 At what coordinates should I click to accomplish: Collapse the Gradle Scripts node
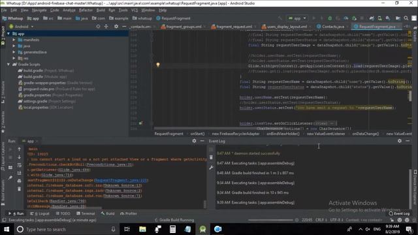[8, 64]
